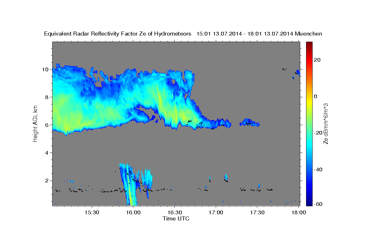Click the 15:30 time tick label
The height and width of the screenshot is (247, 371).
(x=92, y=213)
